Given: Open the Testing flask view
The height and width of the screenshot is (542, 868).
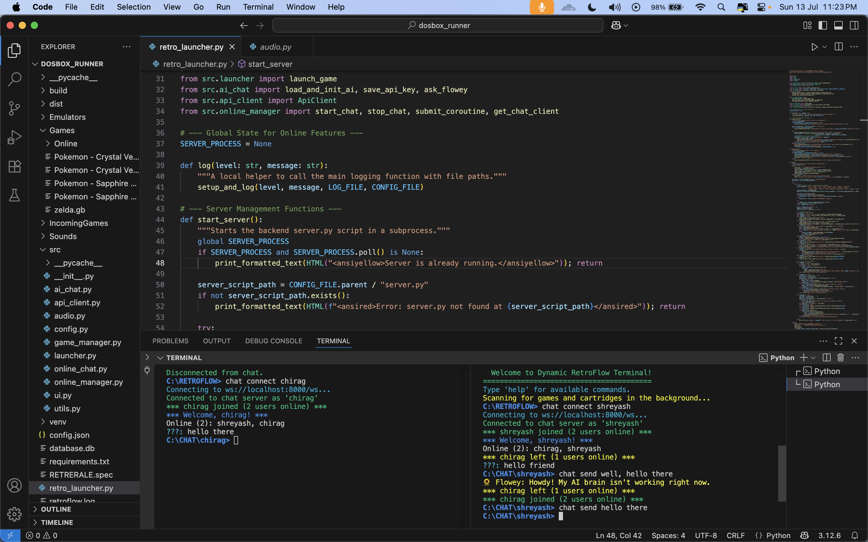Looking at the screenshot, I should pos(14,195).
